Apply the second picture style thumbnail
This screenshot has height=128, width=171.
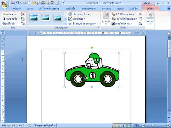tap(46, 18)
